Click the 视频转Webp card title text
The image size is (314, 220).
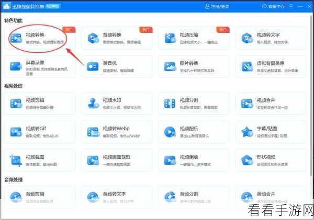point(116,129)
